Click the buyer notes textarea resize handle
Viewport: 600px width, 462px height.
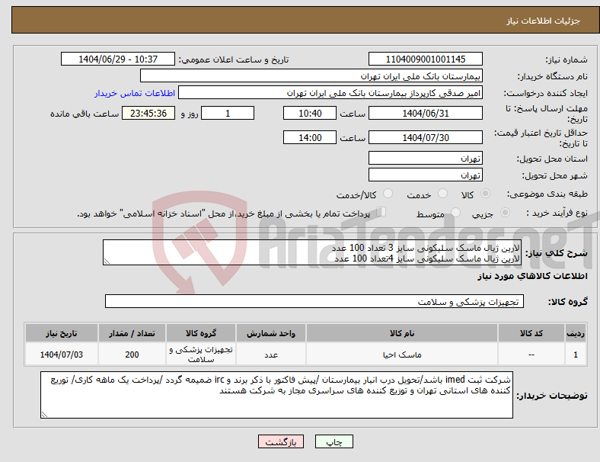point(44,414)
